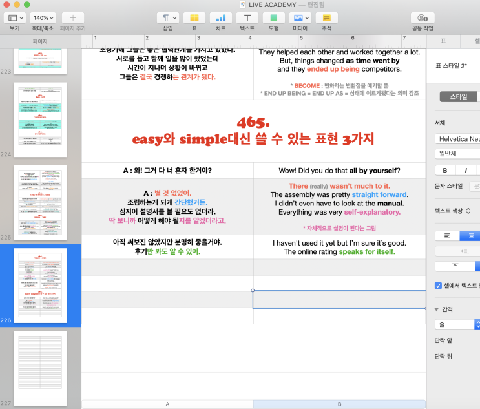The image size is (480, 409).
Task: Click the cell 'Wow! Did you do that all by yourself?'
Action: 340,171
